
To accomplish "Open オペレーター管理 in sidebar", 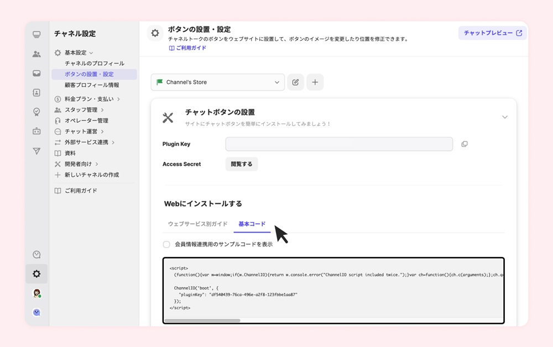I will tap(86, 121).
